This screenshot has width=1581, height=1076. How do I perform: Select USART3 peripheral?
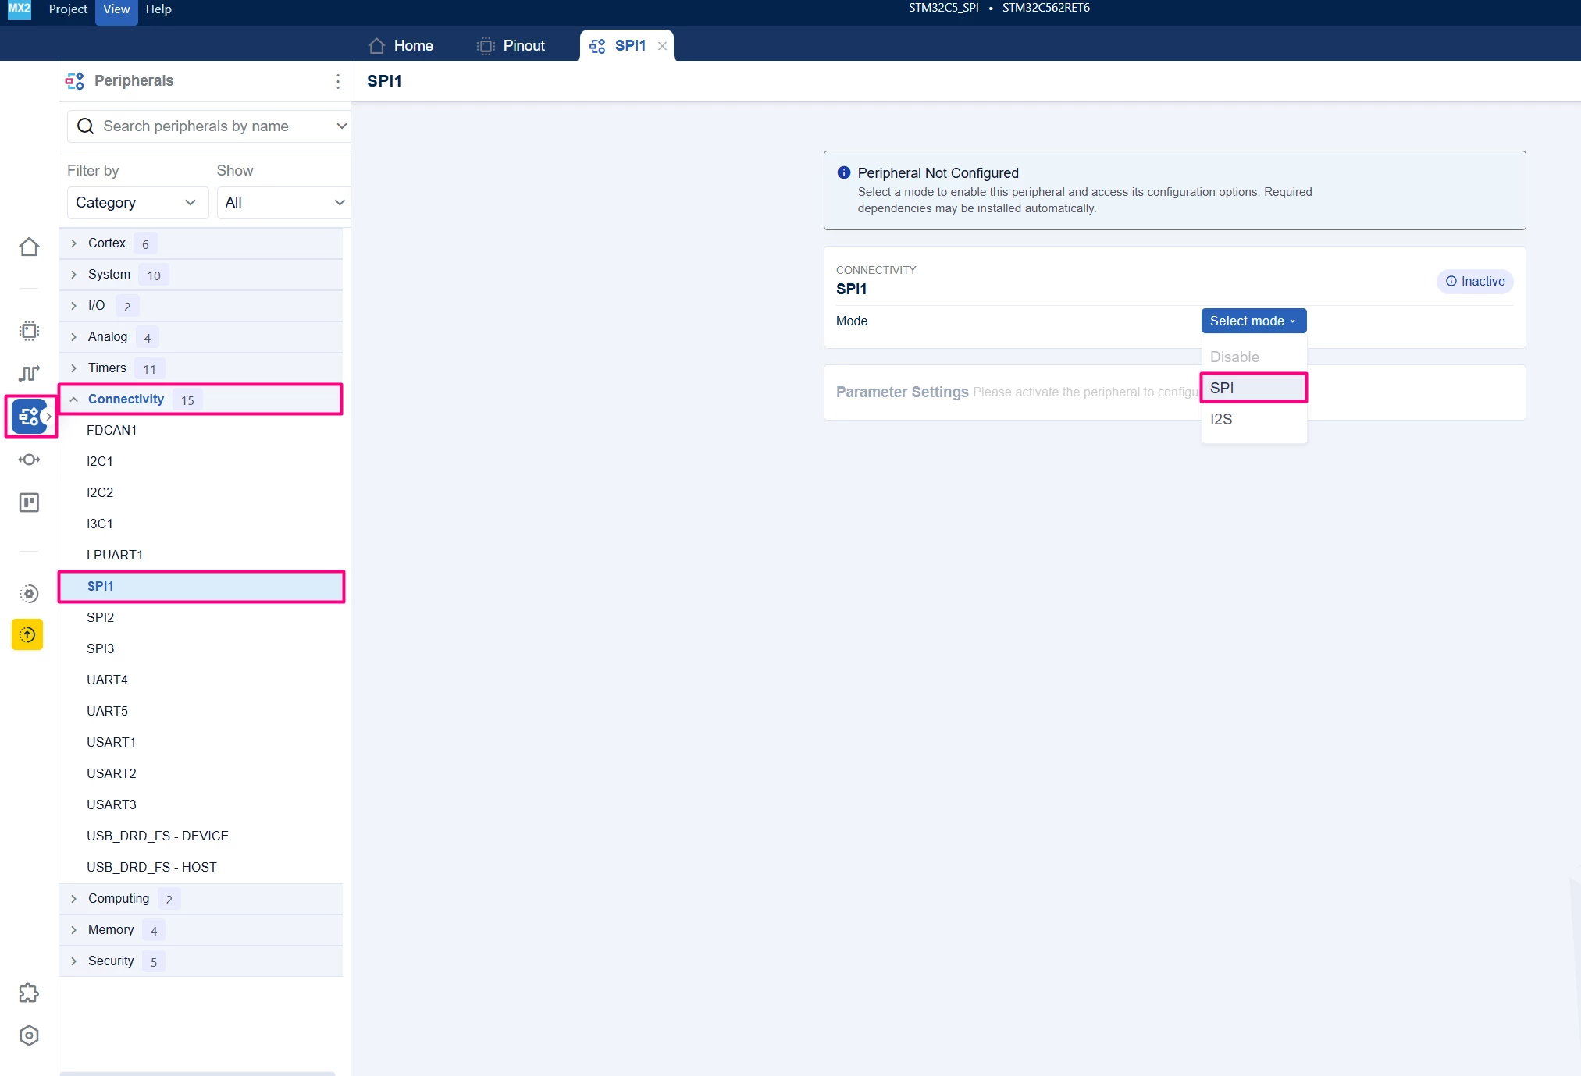pyautogui.click(x=201, y=805)
